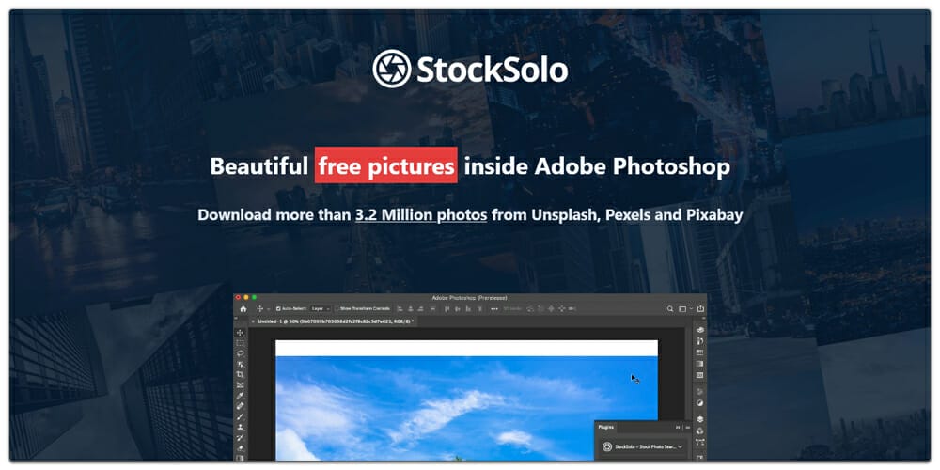Click the 3D mode video camera icon
This screenshot has height=470, width=940.
[x=572, y=308]
